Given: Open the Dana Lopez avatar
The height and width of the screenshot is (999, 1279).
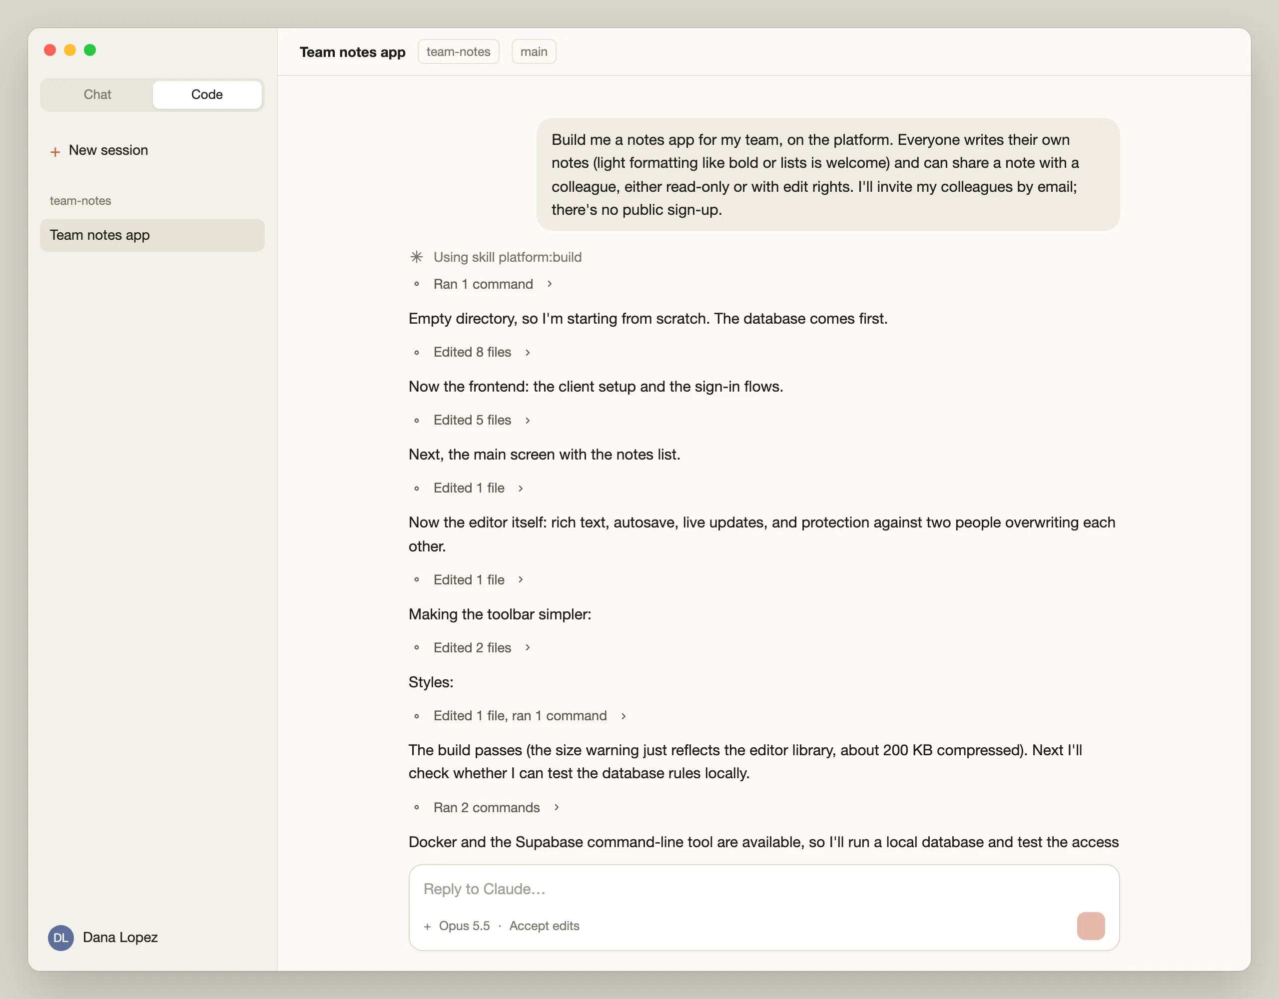Looking at the screenshot, I should point(61,938).
